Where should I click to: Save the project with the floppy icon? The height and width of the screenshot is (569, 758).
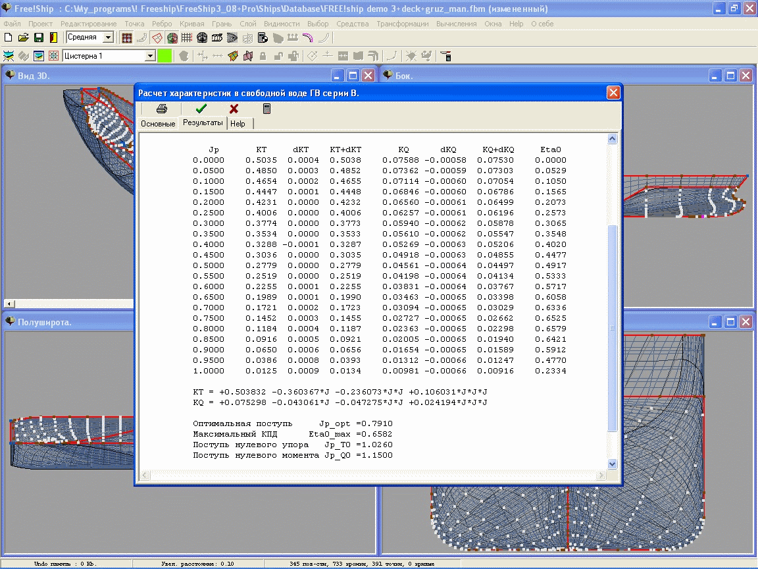click(39, 38)
